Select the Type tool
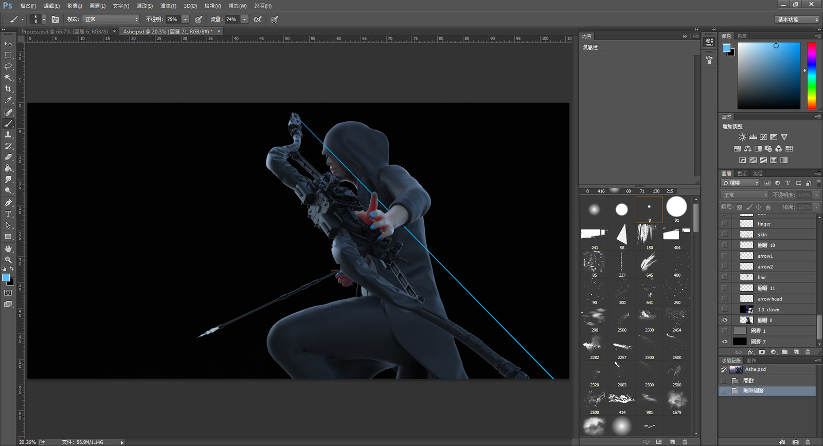The height and width of the screenshot is (446, 823). [8, 214]
